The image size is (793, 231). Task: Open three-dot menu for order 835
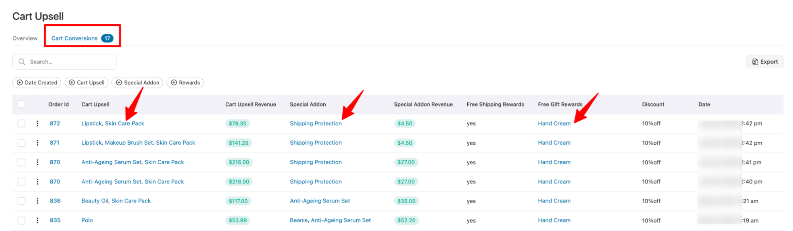click(x=37, y=220)
